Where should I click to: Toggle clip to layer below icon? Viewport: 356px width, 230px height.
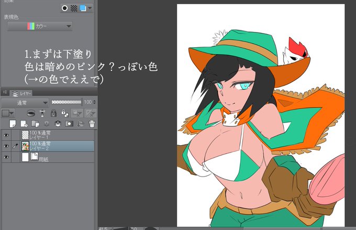click(31, 113)
